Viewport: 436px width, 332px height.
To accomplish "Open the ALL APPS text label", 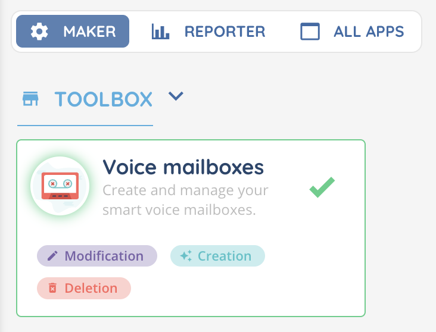I will tap(369, 32).
